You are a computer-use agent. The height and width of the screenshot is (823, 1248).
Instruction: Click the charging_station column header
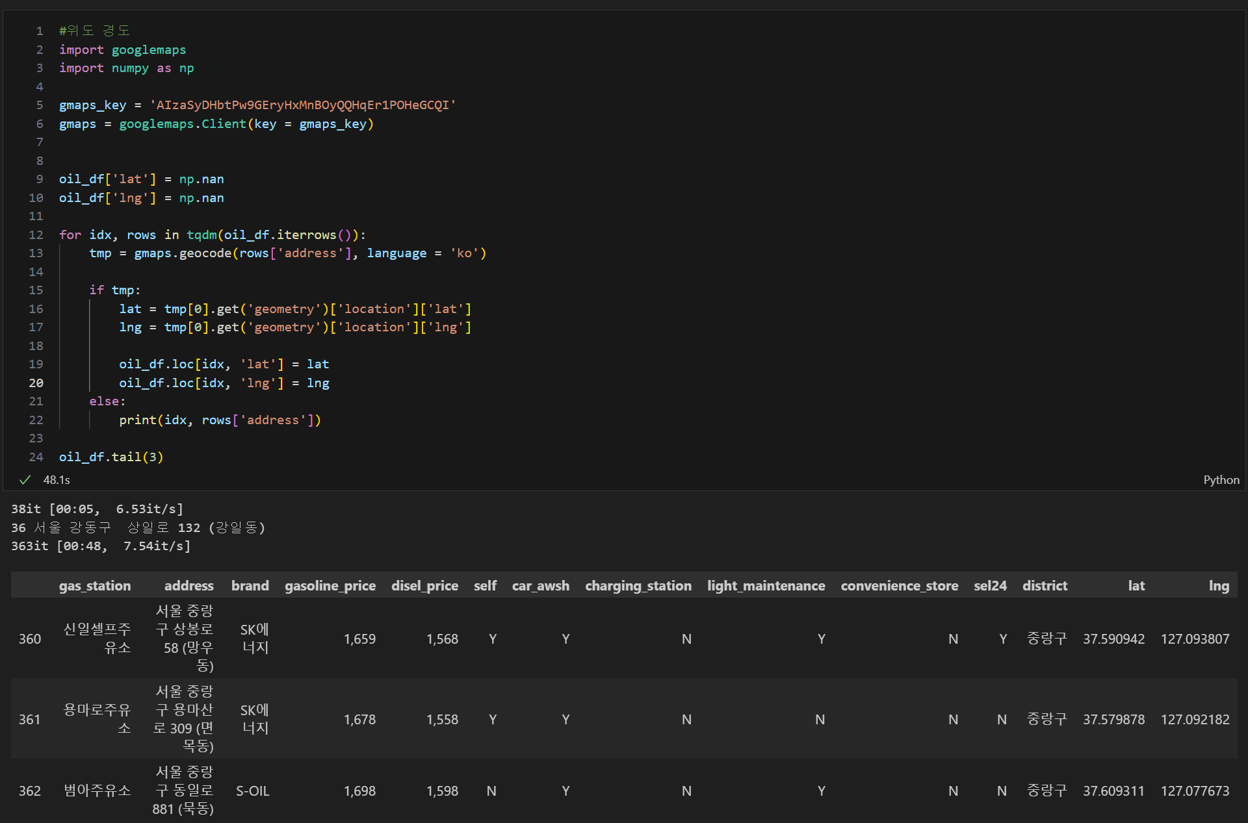(x=638, y=586)
